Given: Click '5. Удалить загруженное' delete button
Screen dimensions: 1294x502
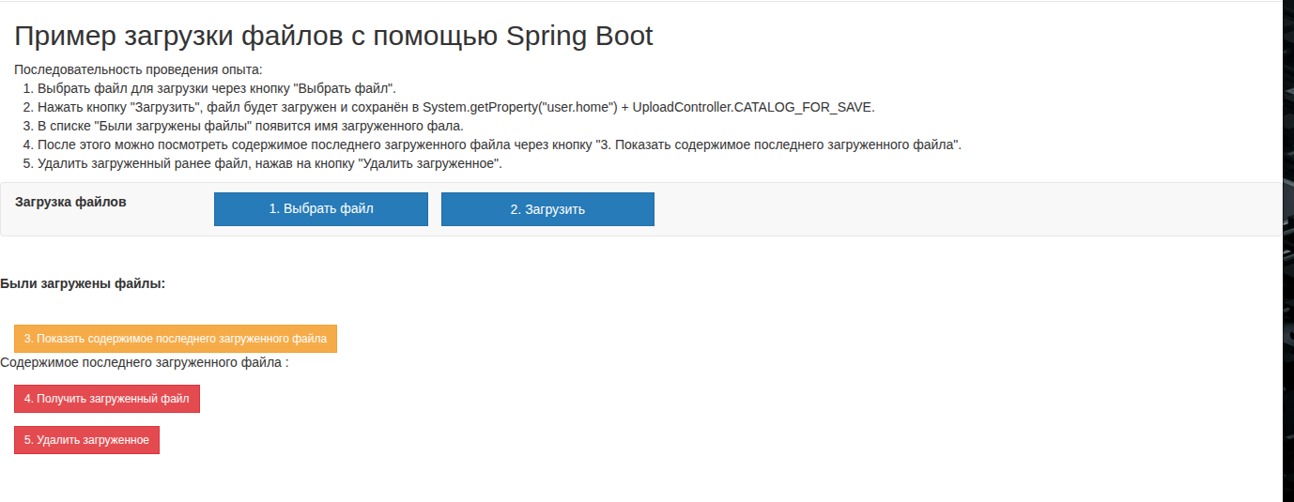Looking at the screenshot, I should 86,440.
